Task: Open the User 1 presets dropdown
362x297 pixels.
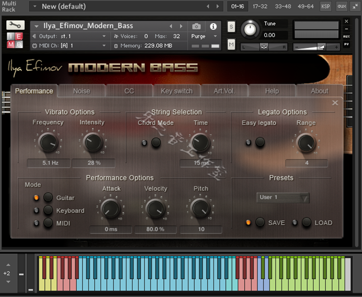Action: (283, 197)
